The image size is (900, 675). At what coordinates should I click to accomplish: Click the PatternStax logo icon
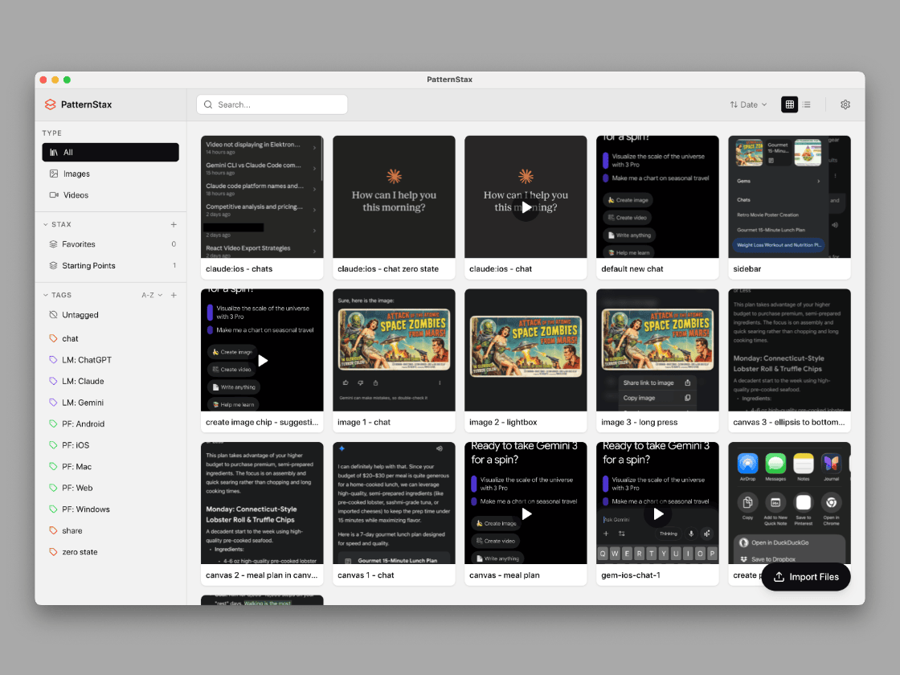[x=51, y=104]
